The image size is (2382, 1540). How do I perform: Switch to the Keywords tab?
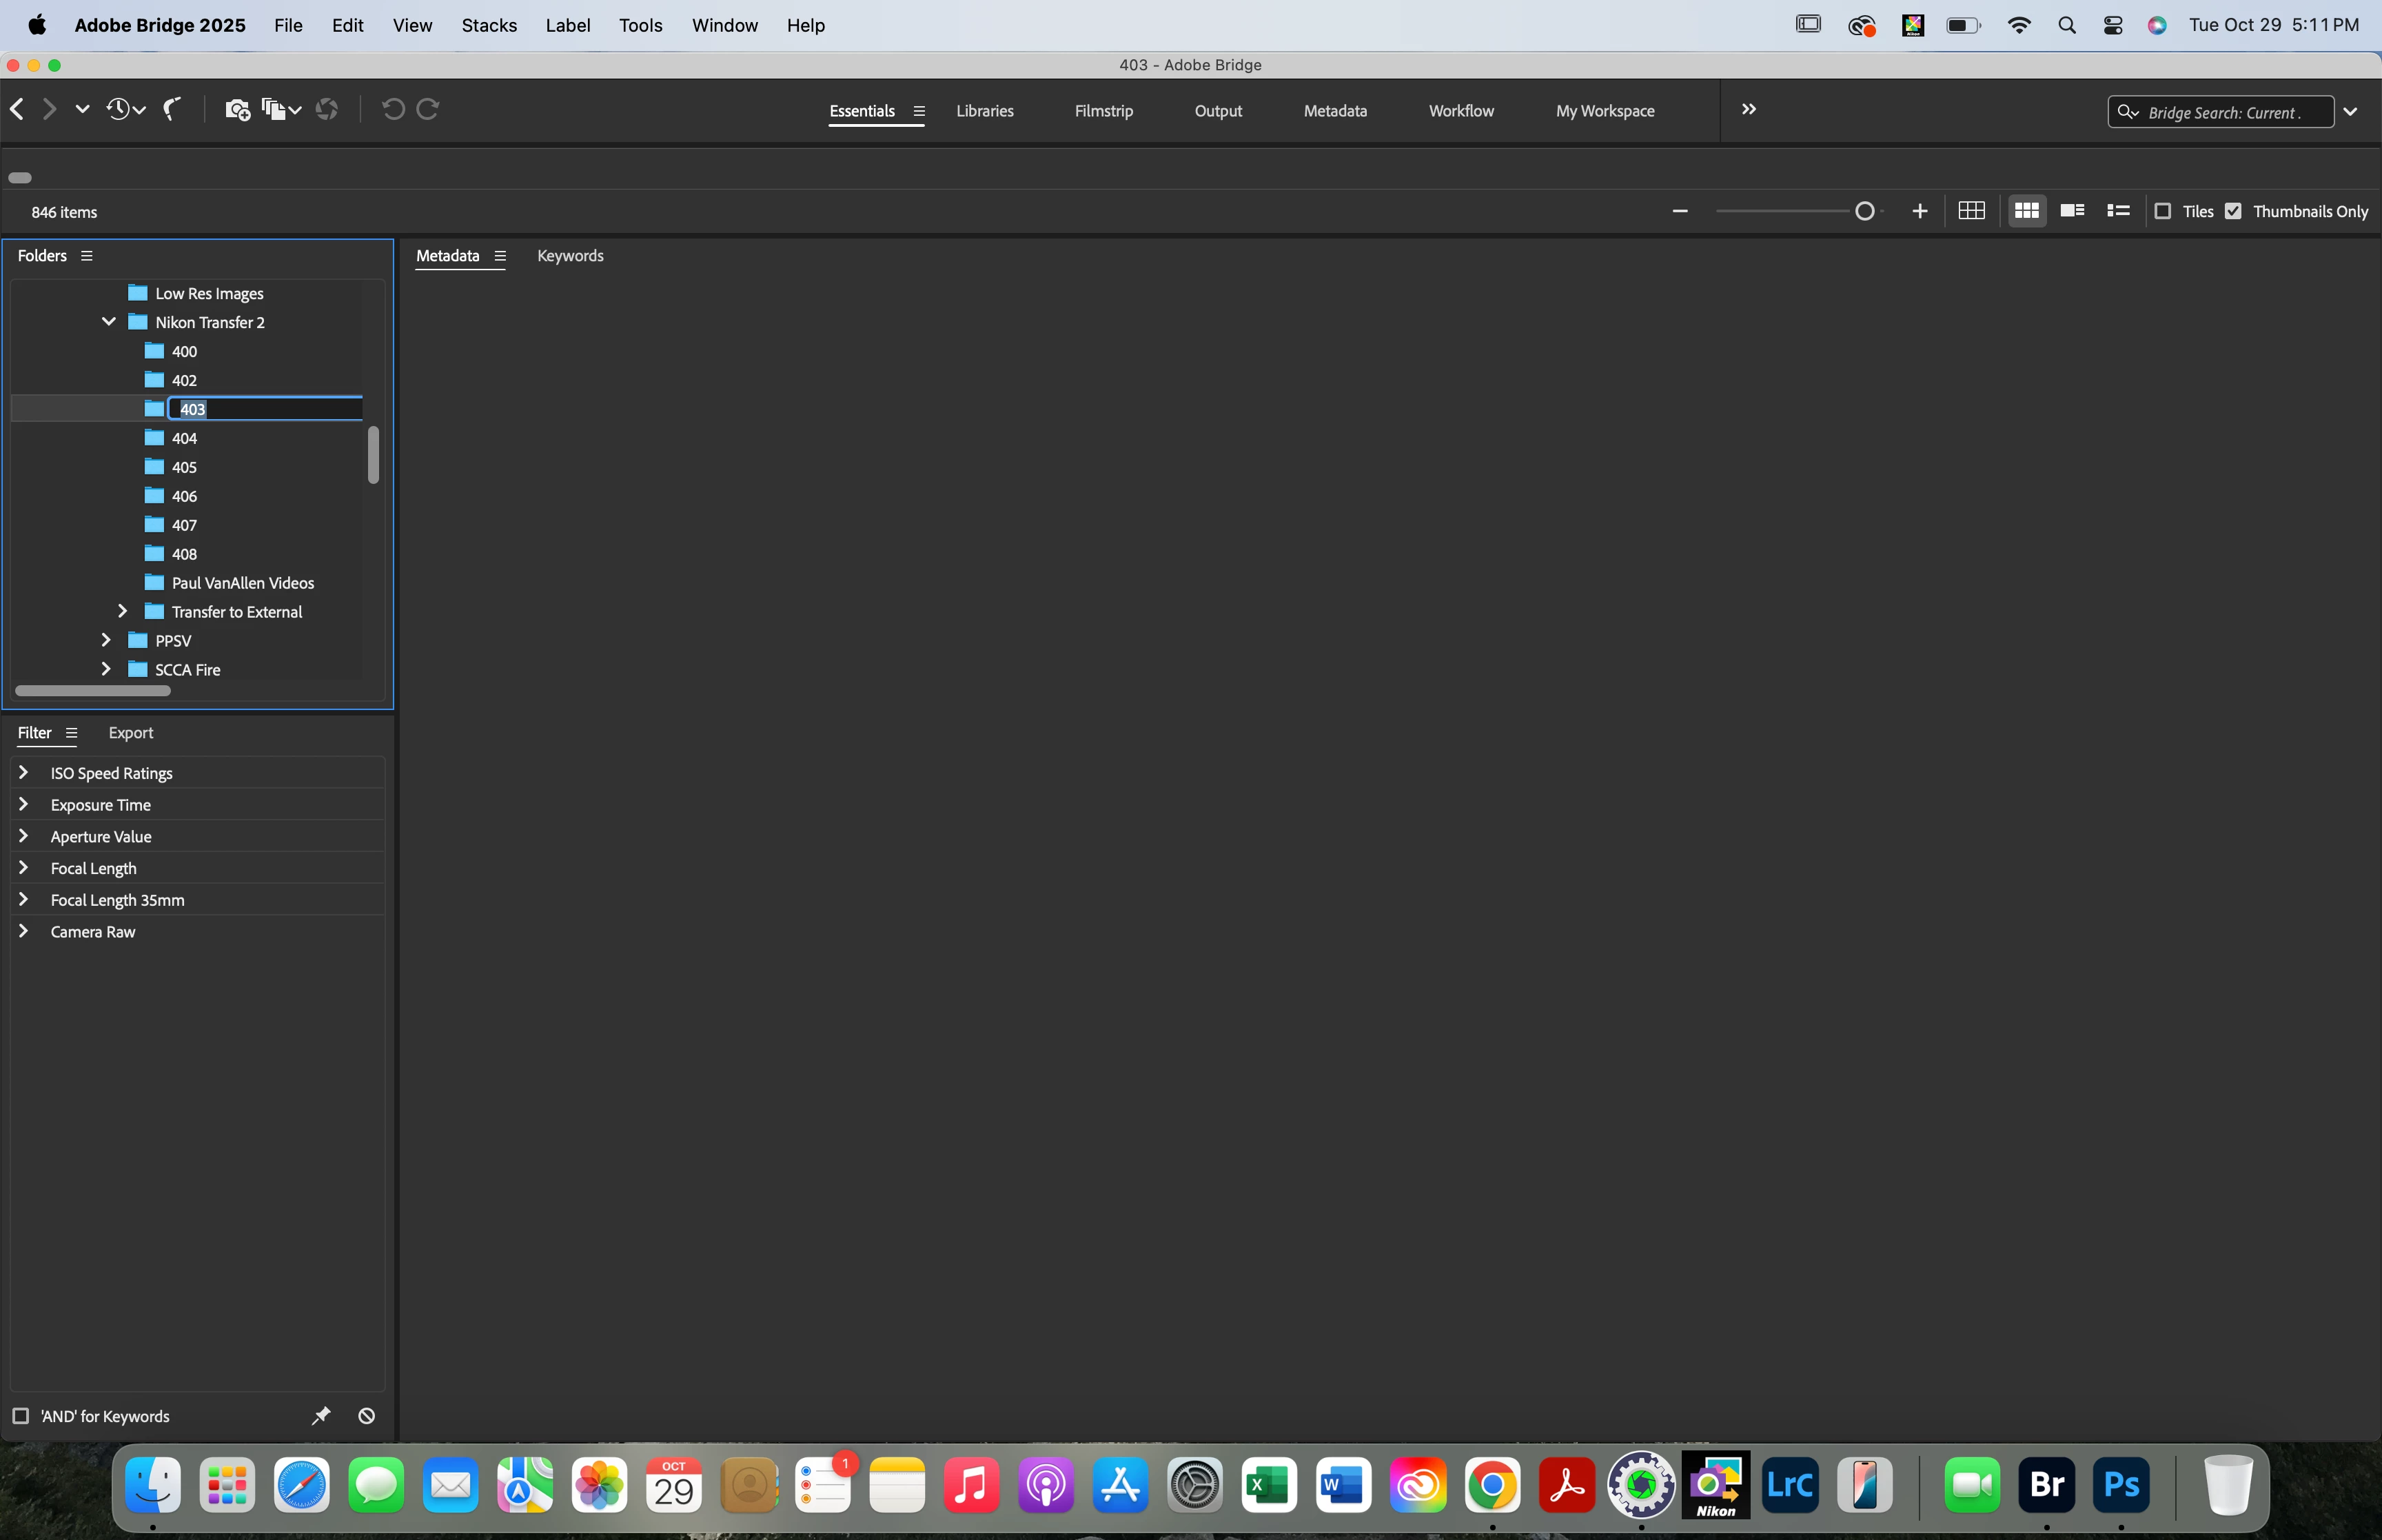coord(570,256)
